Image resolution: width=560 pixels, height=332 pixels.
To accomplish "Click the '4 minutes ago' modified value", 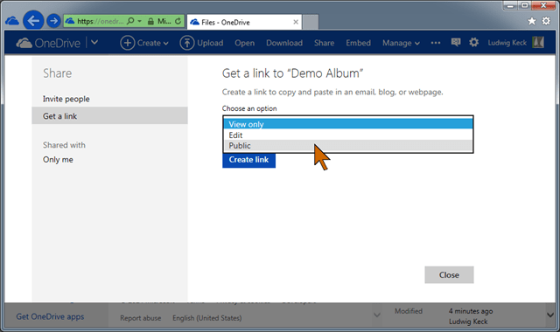I will [x=471, y=311].
